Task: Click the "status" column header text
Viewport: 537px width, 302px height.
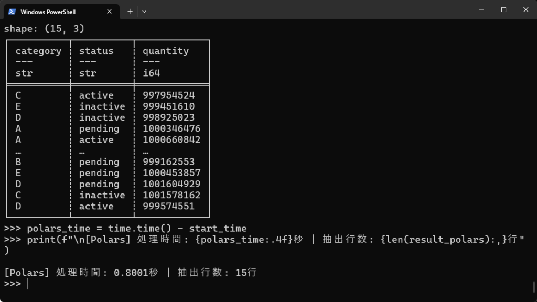Action: click(96, 51)
